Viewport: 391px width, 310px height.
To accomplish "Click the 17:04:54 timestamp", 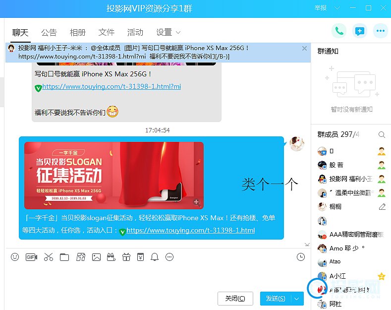I will (158, 130).
